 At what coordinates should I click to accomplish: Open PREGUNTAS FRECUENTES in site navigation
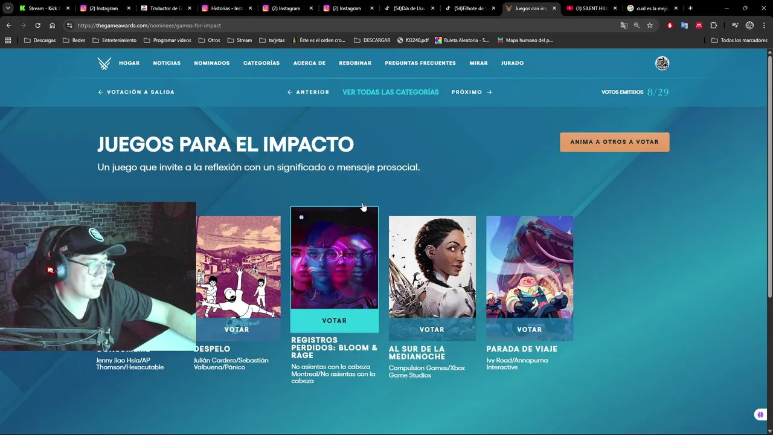pos(420,63)
